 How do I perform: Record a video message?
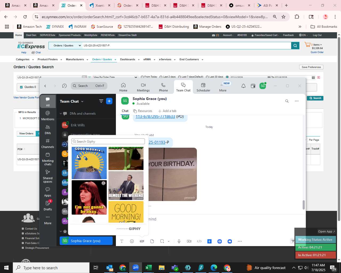[189, 241]
